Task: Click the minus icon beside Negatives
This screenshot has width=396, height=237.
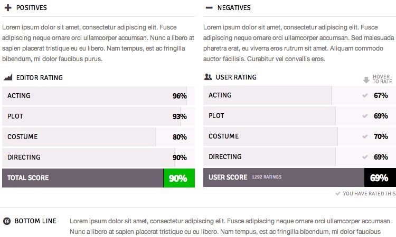Action: [x=209, y=8]
